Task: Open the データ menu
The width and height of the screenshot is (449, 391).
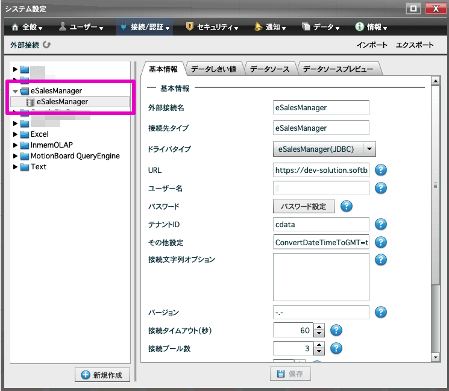Action: coord(321,27)
